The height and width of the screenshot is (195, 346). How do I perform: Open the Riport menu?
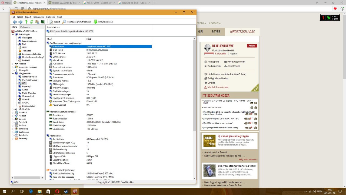28,17
